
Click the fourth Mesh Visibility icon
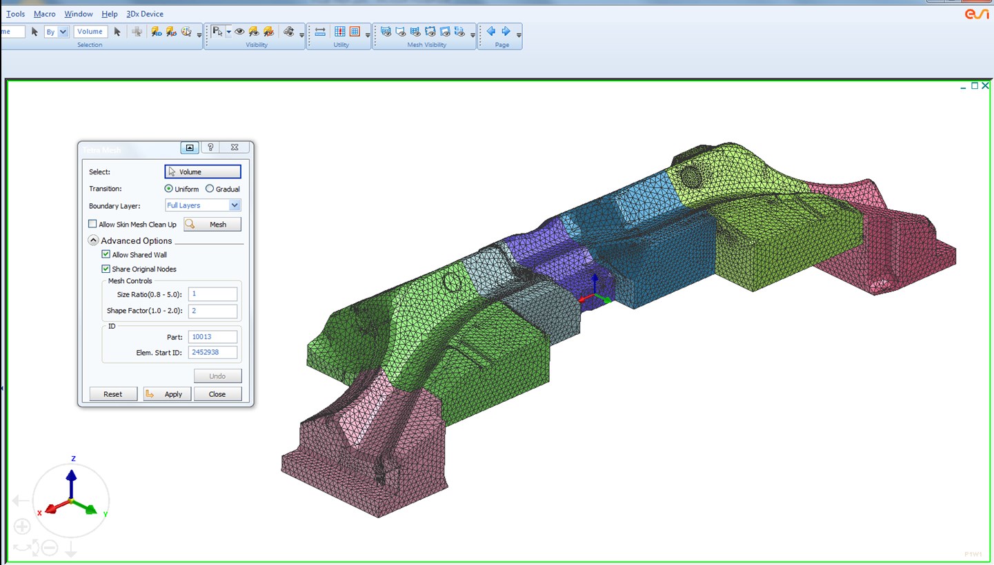click(430, 32)
